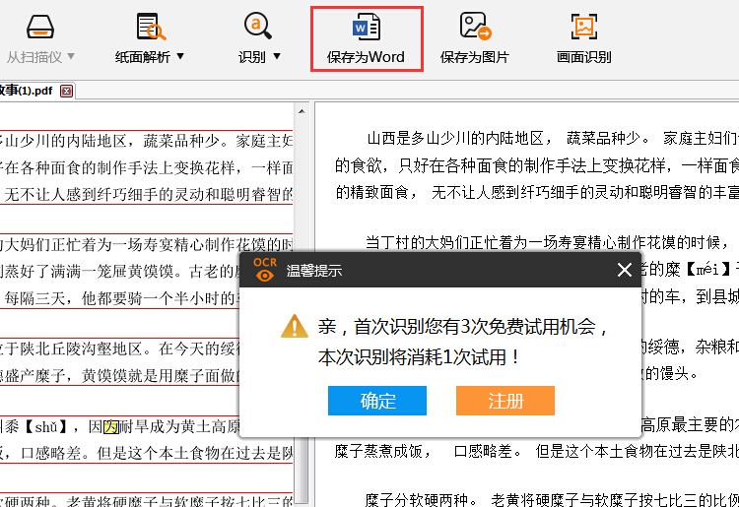Click the OCR logo in the dialog title
Image resolution: width=739 pixels, height=507 pixels.
coord(264,269)
